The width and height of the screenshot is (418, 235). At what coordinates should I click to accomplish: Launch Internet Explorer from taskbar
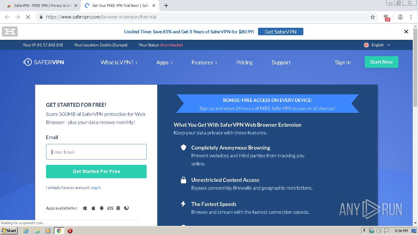coord(26,231)
